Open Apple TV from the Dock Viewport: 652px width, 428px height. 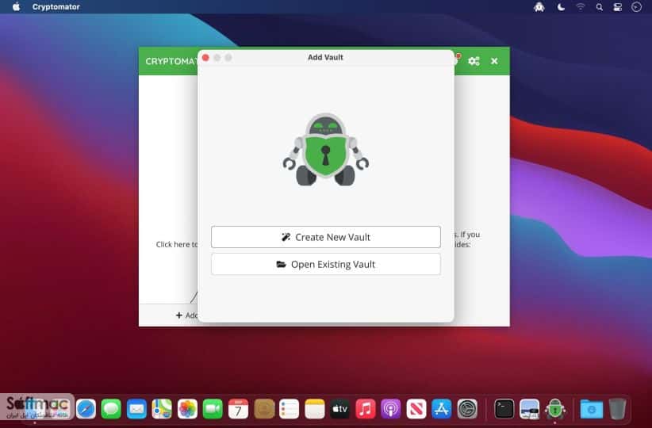(x=340, y=409)
